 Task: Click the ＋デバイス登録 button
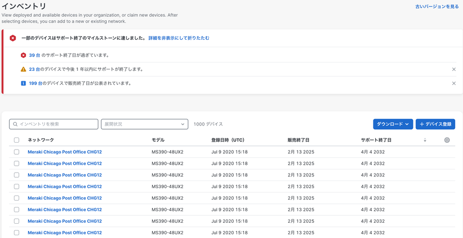coord(435,124)
